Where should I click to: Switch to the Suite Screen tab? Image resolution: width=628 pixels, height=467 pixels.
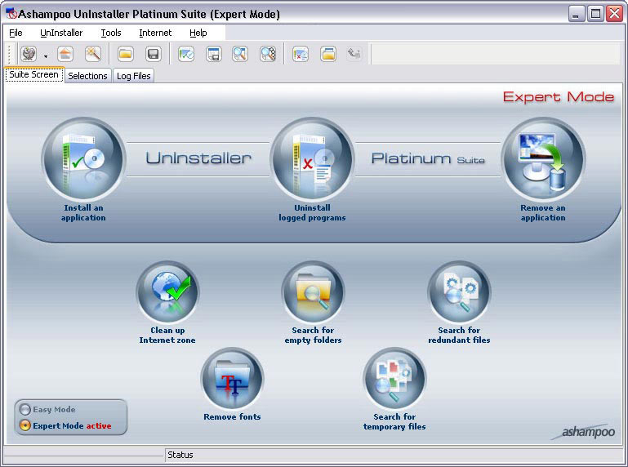click(34, 74)
